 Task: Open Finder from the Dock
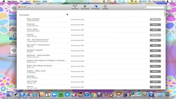point(9,94)
